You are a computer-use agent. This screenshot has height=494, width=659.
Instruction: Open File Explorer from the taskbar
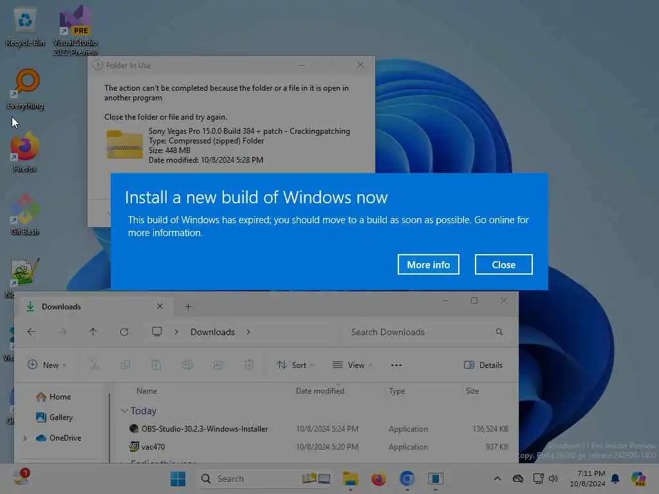[351, 479]
